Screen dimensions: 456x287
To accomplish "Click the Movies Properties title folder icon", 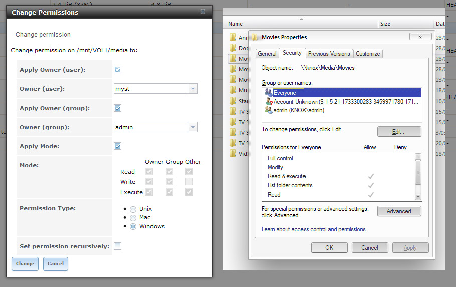I will (x=255, y=37).
